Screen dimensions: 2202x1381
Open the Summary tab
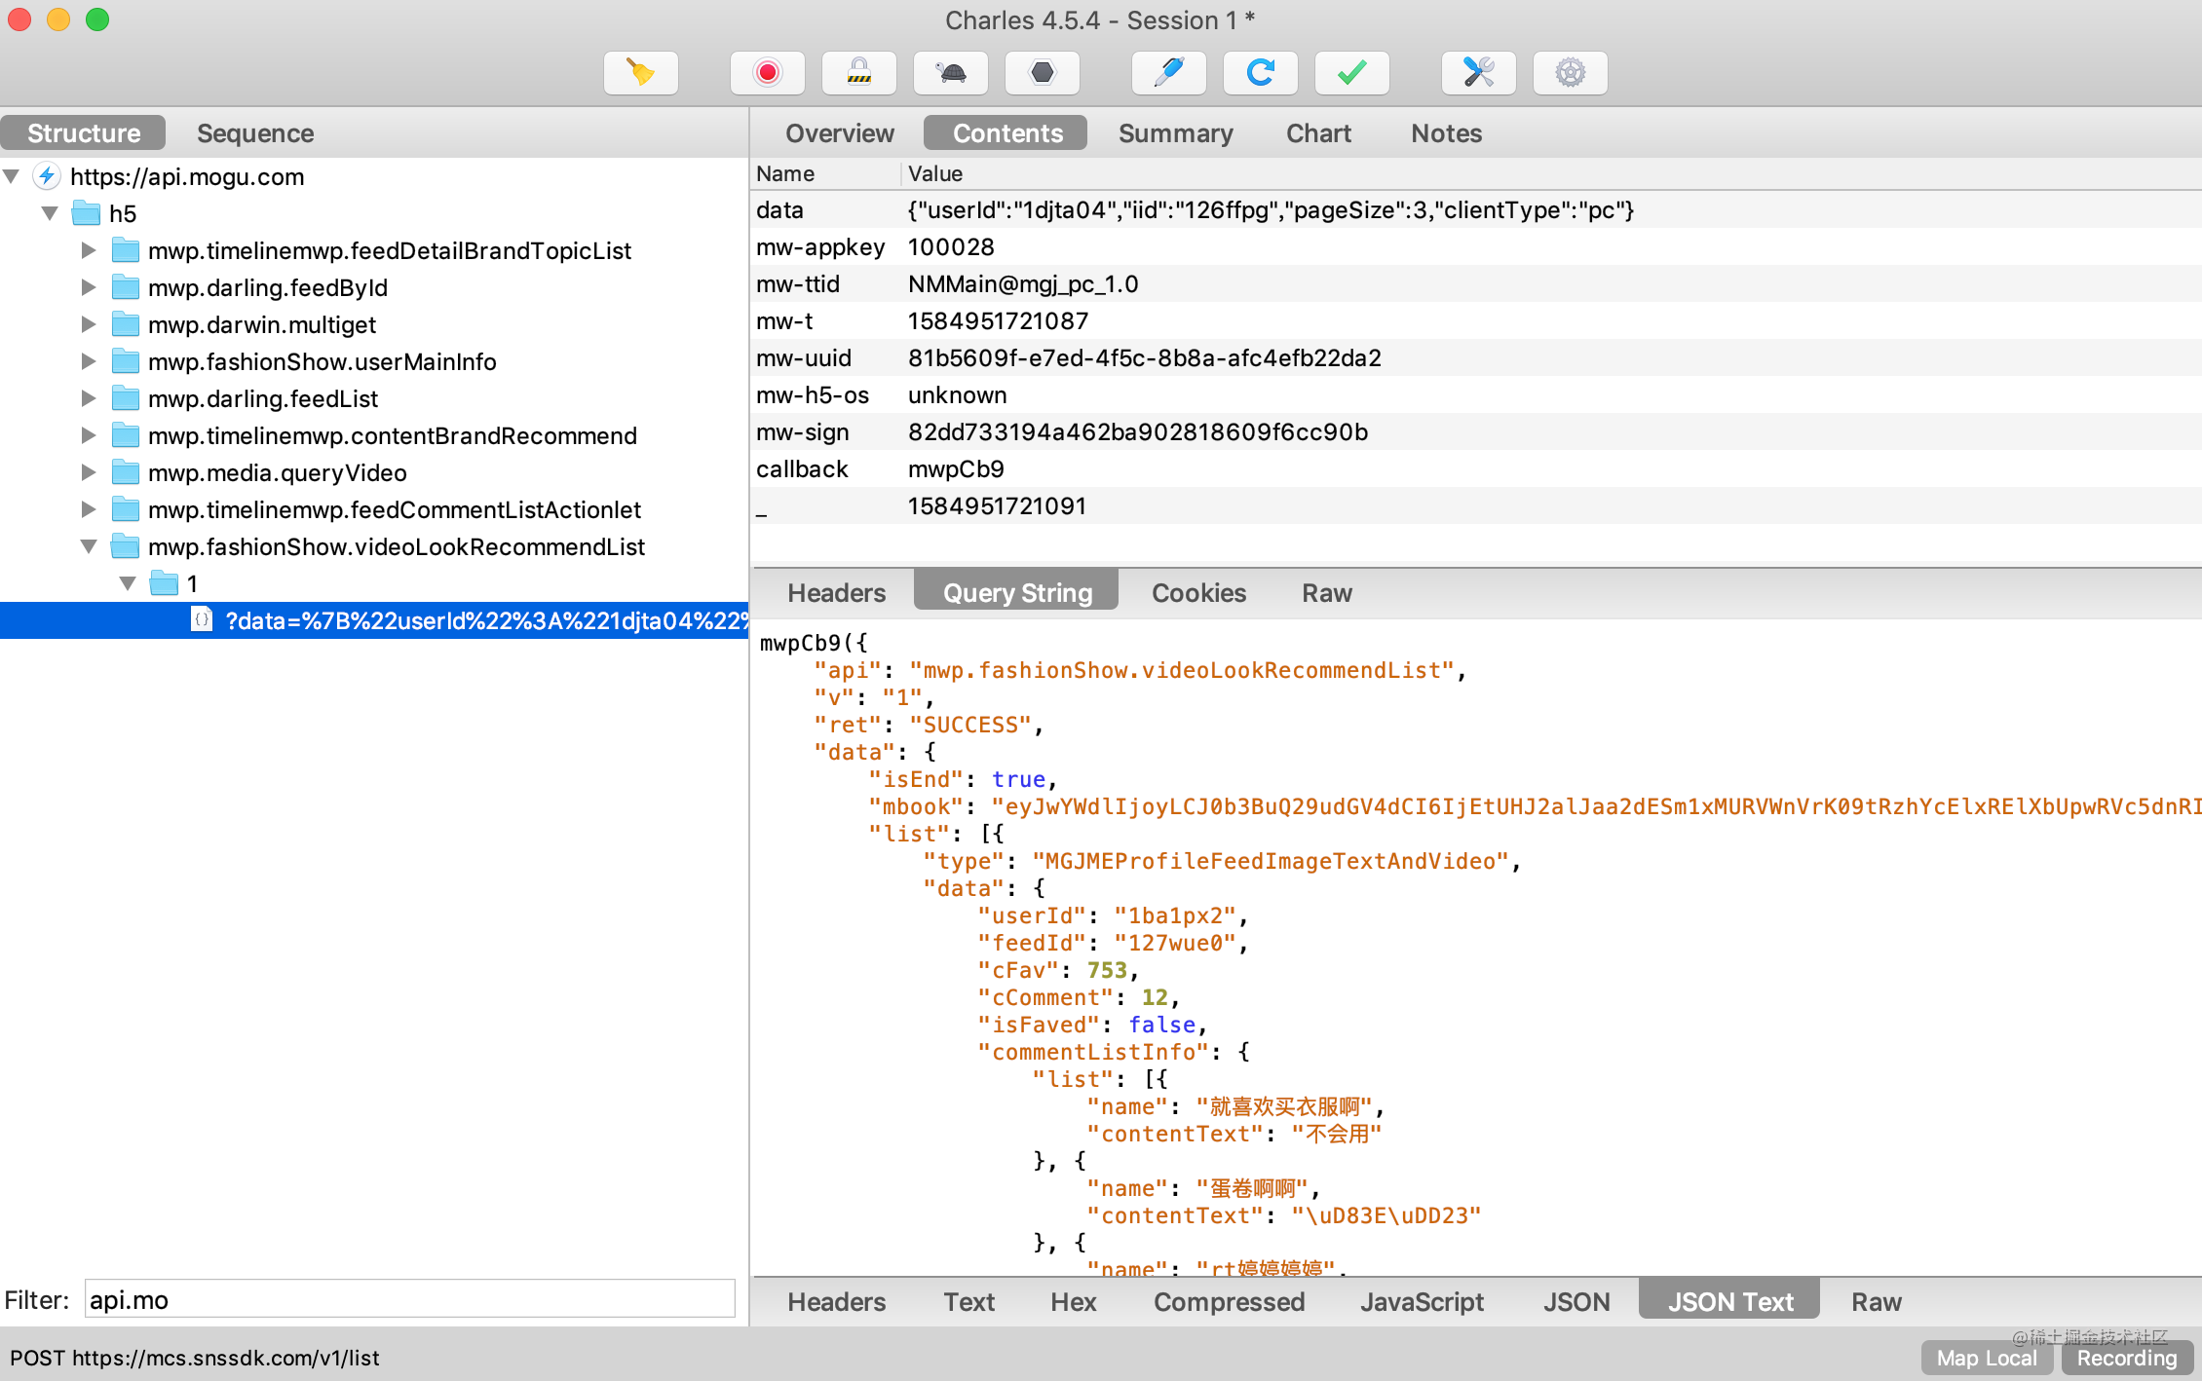tap(1175, 132)
